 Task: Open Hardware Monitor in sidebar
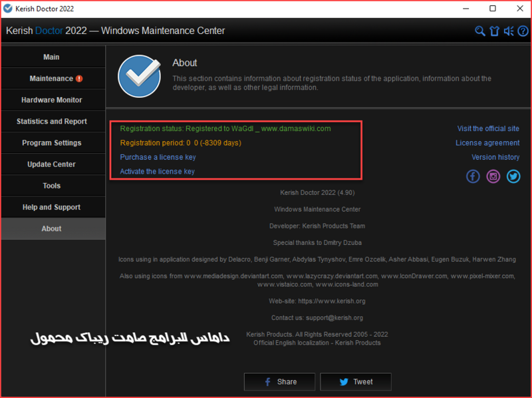53,100
